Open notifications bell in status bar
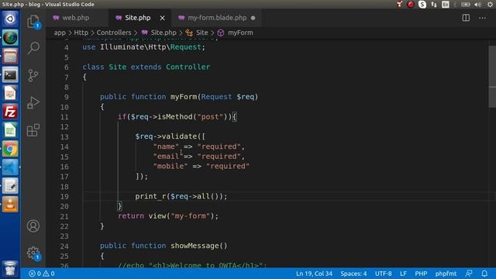This screenshot has width=496, height=279. click(484, 274)
